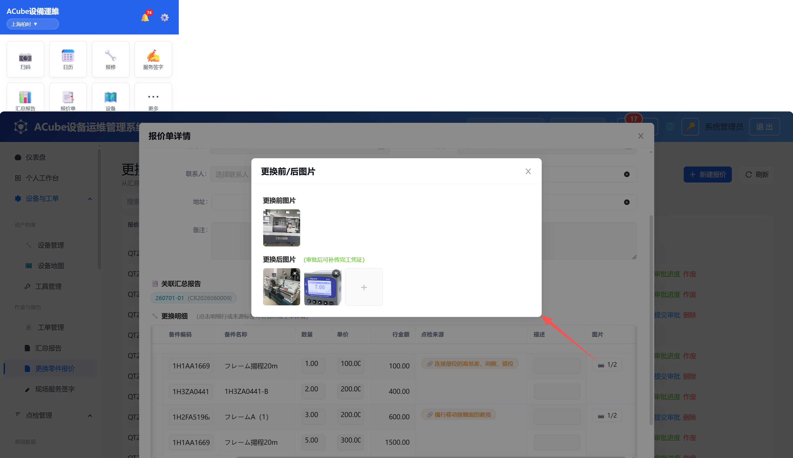
Task: Select 仪表盘 in the sidebar
Action: pyautogui.click(x=35, y=157)
